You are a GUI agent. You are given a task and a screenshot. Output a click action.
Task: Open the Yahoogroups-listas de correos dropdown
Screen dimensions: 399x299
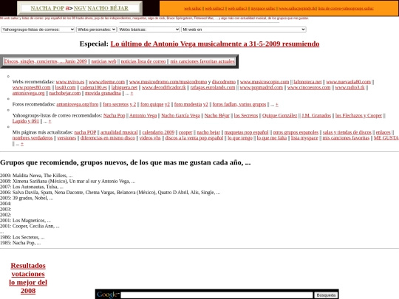pyautogui.click(x=38, y=30)
